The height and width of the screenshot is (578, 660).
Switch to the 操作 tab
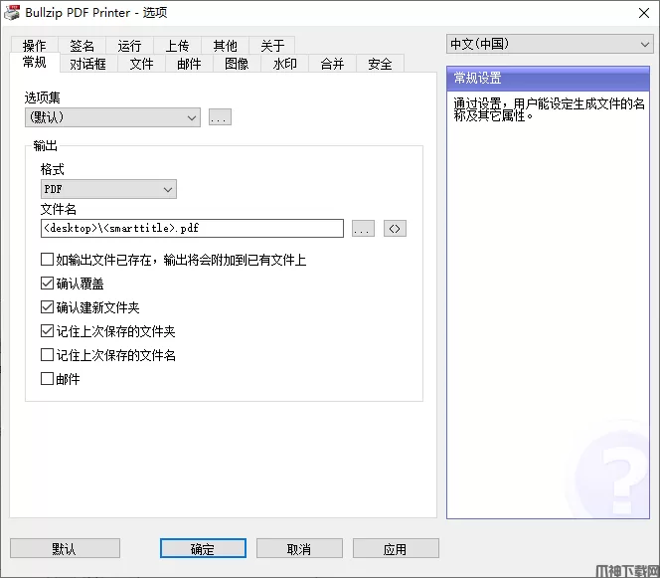(35, 46)
